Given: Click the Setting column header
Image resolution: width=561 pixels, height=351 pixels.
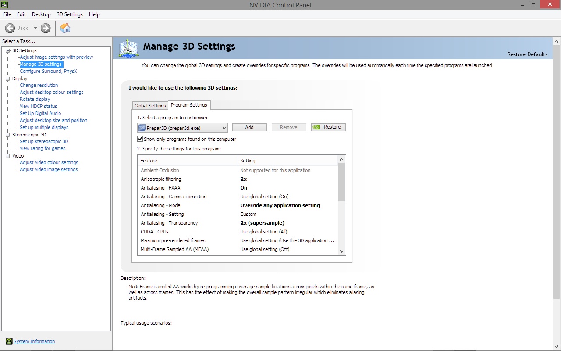Looking at the screenshot, I should pos(288,161).
